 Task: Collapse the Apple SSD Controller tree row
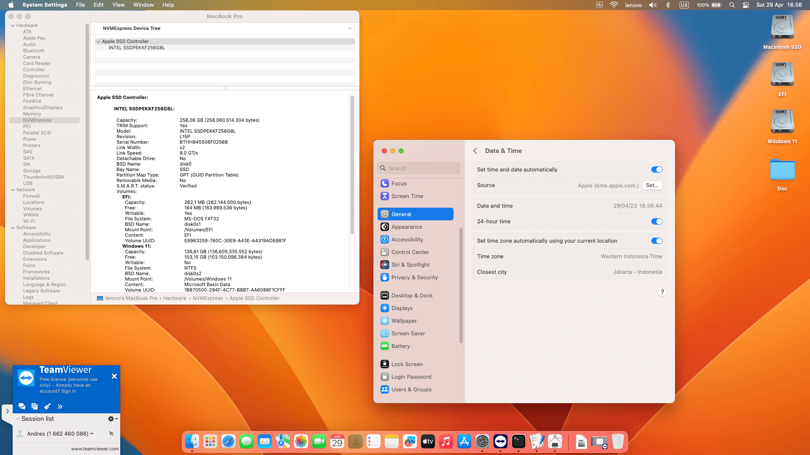[98, 42]
